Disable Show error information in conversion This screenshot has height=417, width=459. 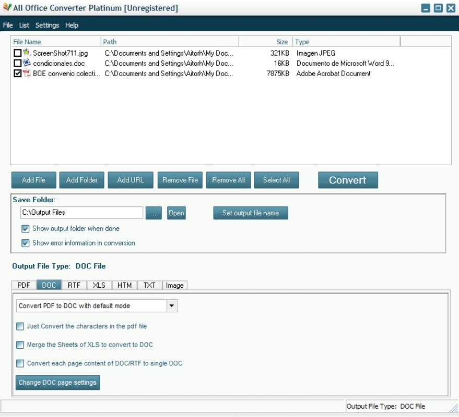tap(26, 243)
